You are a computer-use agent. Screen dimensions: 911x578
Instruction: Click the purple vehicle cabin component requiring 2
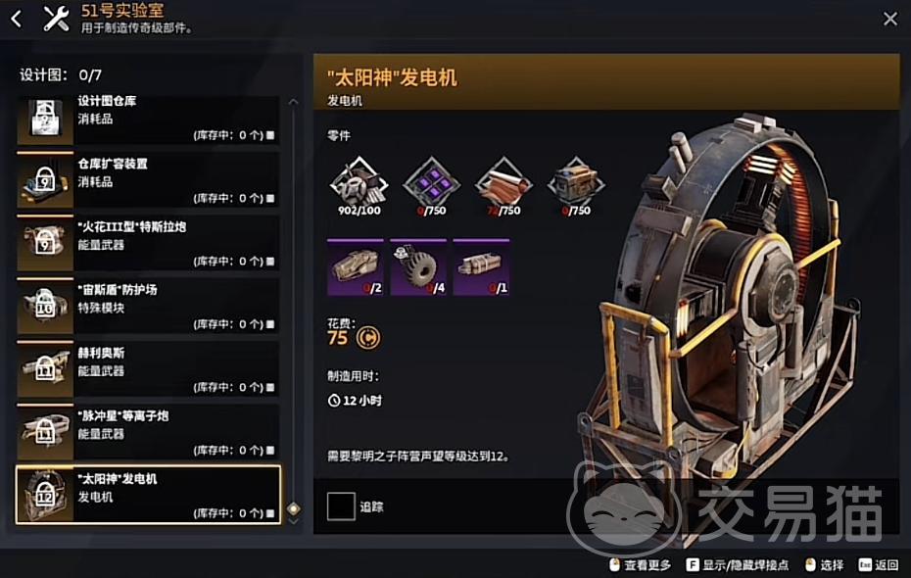356,266
